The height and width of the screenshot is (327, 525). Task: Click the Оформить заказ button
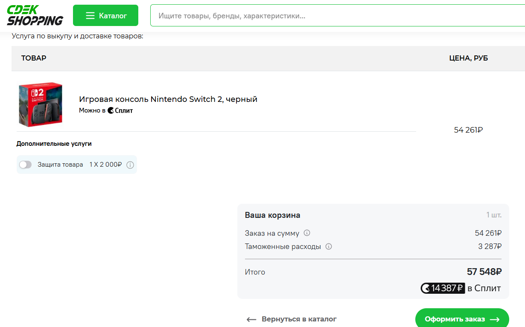pos(462,319)
